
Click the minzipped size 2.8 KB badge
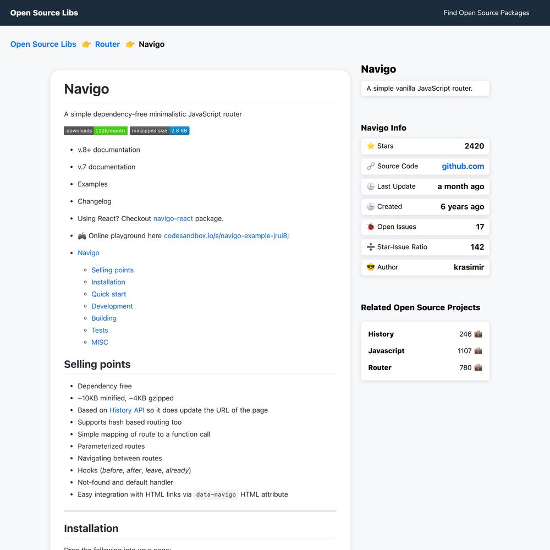click(x=159, y=130)
